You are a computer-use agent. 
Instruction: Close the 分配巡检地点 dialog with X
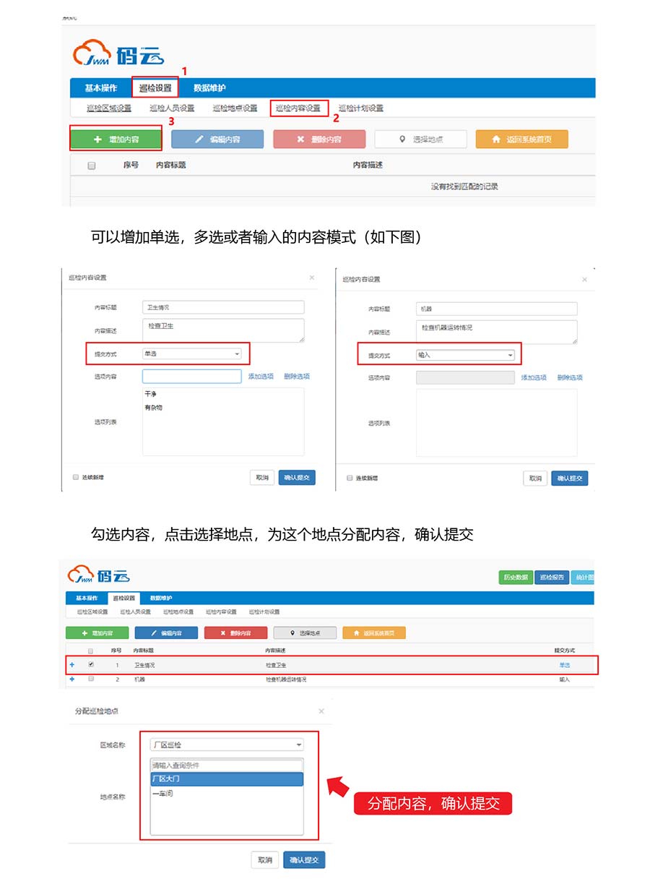point(321,711)
